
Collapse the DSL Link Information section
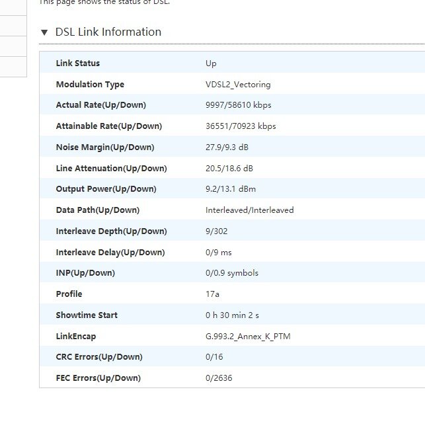44,32
